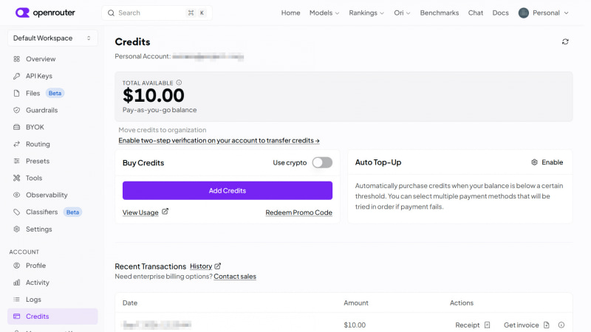Image resolution: width=591 pixels, height=332 pixels.
Task: Click Redeem Promo Code link
Action: point(299,212)
